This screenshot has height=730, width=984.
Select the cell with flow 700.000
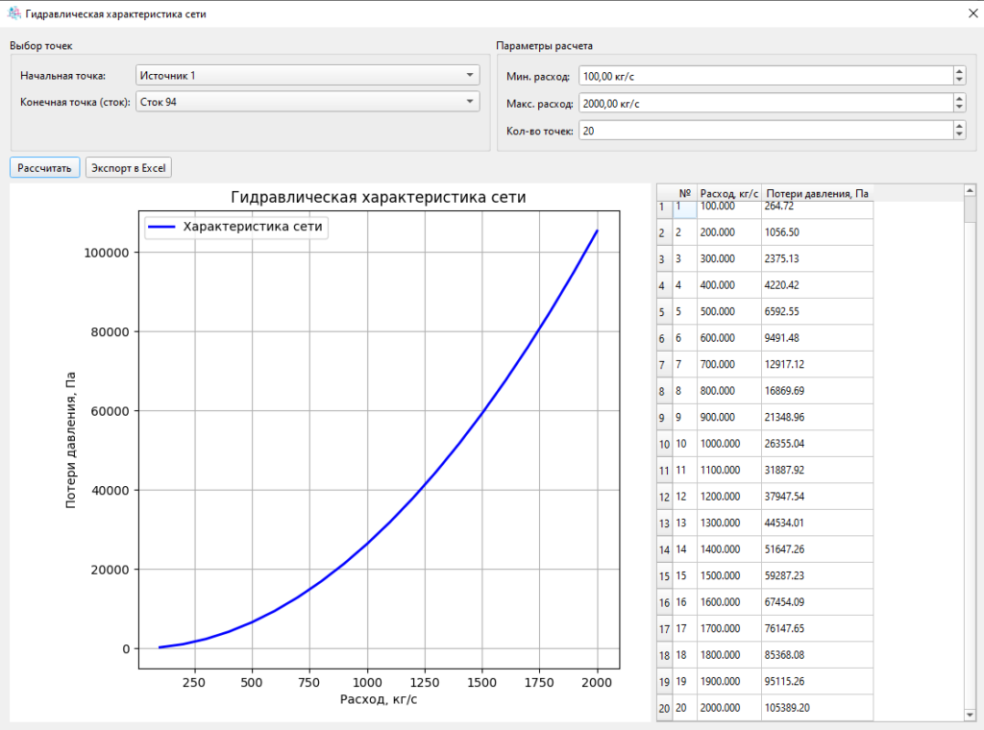(729, 364)
